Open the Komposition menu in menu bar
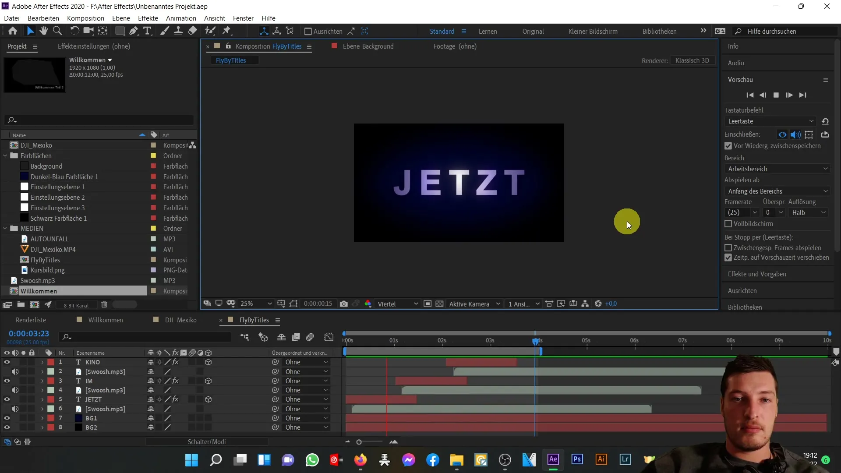 click(x=85, y=18)
